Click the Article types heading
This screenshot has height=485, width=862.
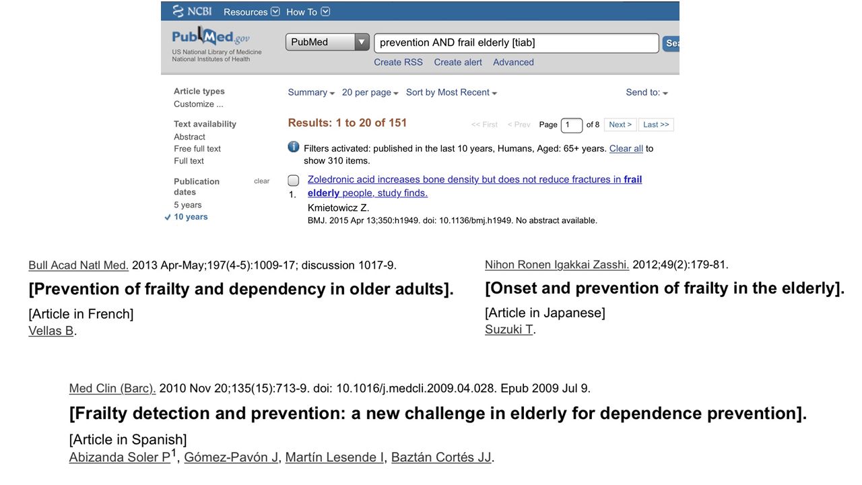[x=199, y=91]
